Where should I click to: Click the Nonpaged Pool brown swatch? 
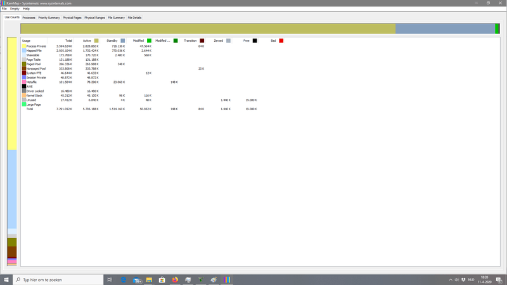click(24, 68)
